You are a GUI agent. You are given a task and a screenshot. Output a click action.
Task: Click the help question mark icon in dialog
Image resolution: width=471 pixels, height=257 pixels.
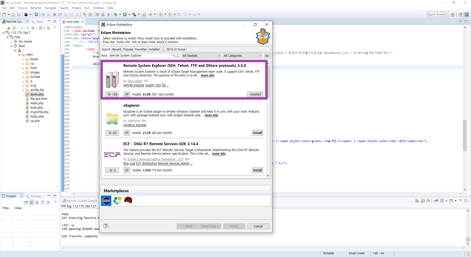tap(106, 226)
